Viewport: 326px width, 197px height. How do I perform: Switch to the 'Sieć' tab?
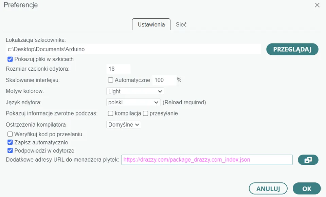(x=181, y=24)
